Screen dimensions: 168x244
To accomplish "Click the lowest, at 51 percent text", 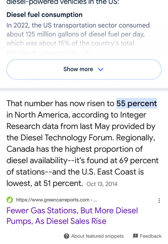I will (x=45, y=183).
